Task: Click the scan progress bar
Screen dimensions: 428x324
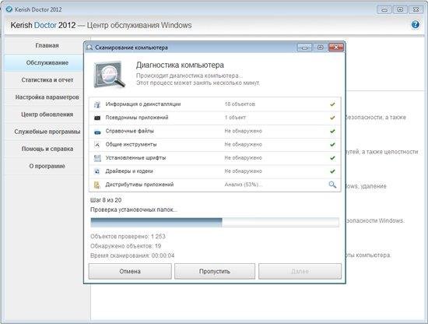Action: tap(215, 222)
